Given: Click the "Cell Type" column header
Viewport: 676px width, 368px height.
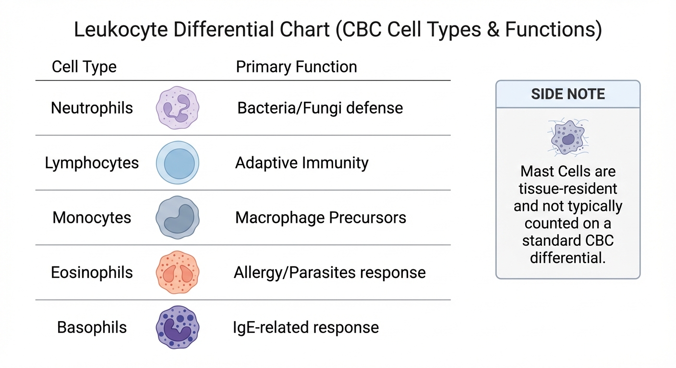Looking at the screenshot, I should pos(84,67).
